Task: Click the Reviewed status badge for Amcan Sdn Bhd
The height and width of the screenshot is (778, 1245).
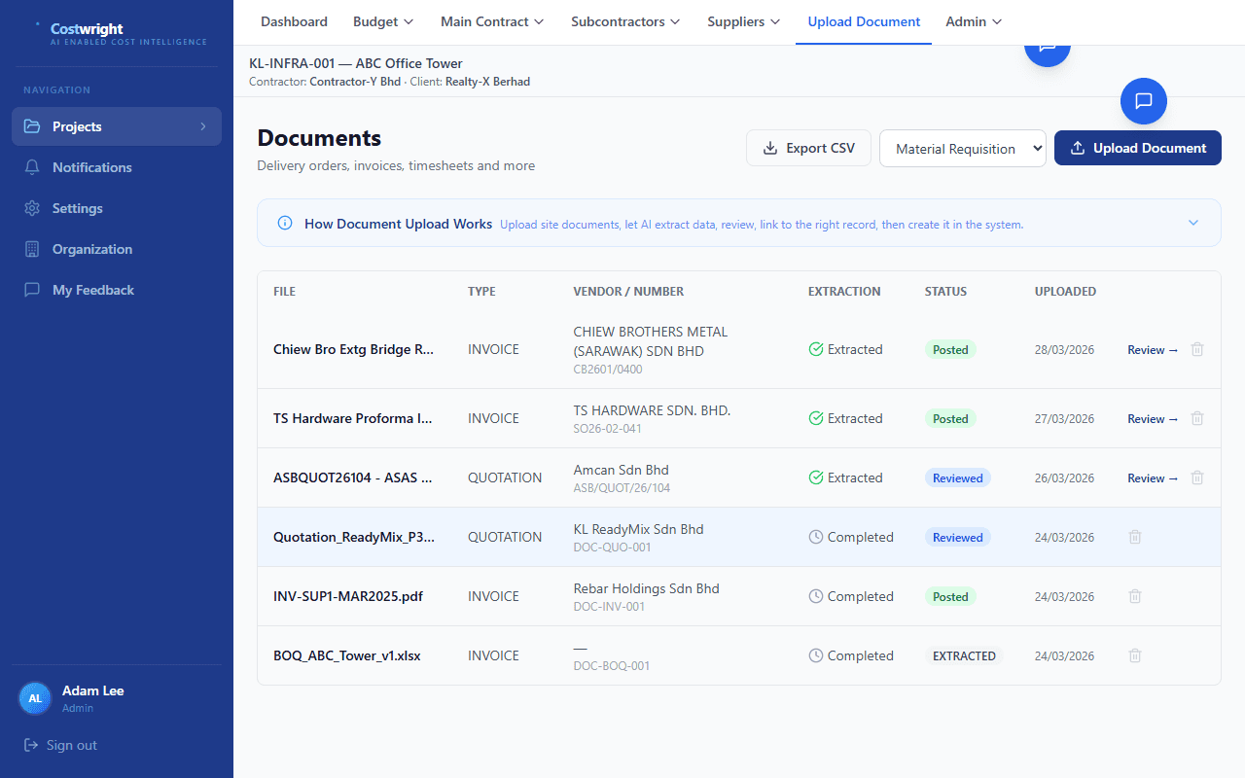Action: point(958,477)
